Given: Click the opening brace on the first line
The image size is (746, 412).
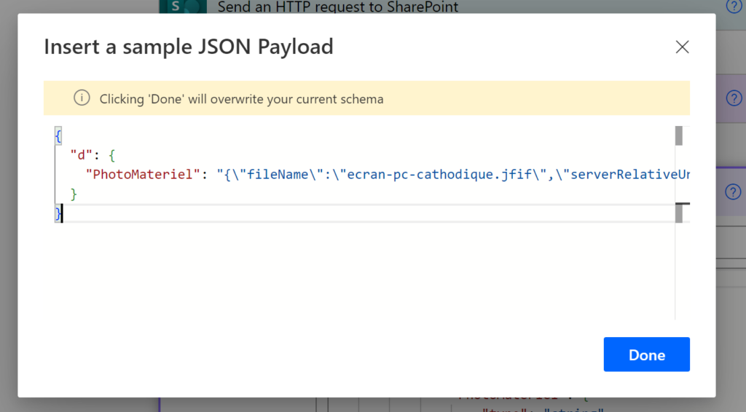Looking at the screenshot, I should coord(58,136).
